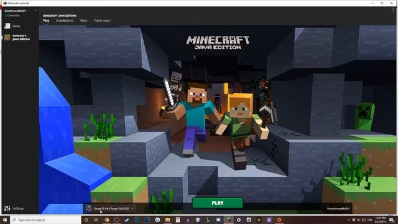The width and height of the screenshot is (398, 224).
Task: Open the taskbar clock and date
Action: coord(380,220)
